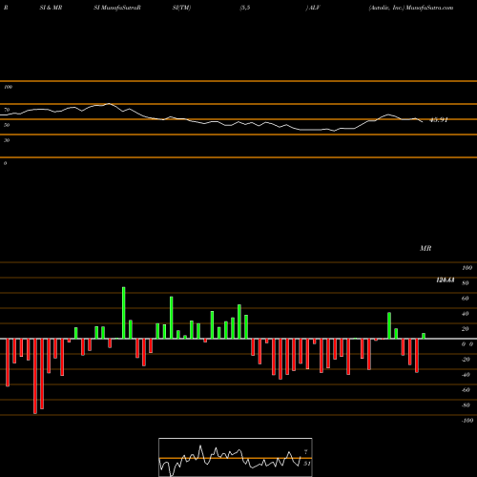Image resolution: width=477 pixels, height=477 pixels.
Task: Click the 40 label on the MR axis
Action: coord(466,314)
